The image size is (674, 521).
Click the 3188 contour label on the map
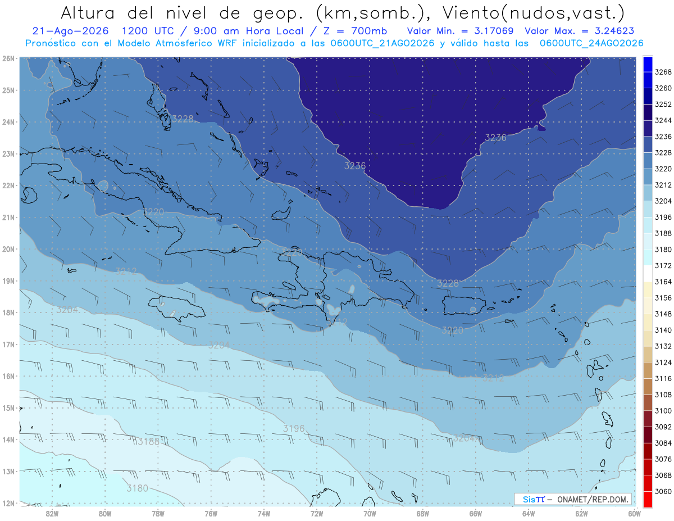(x=149, y=442)
